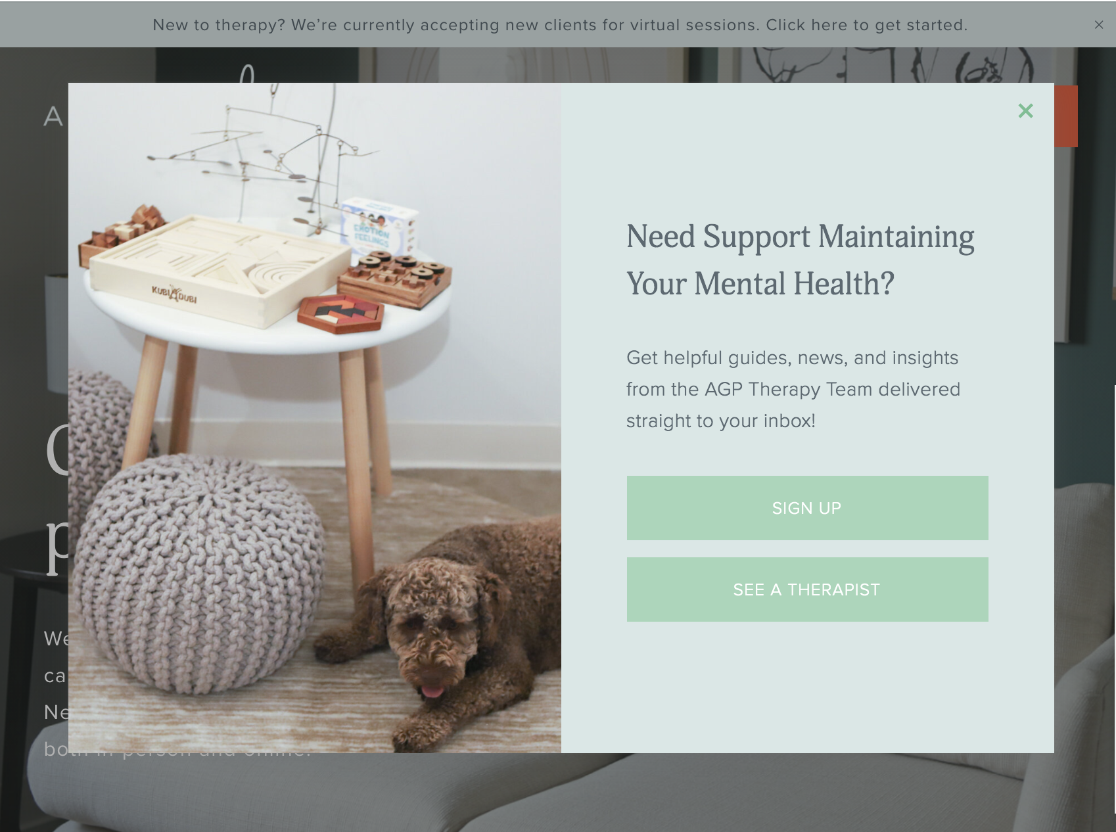Image resolution: width=1116 pixels, height=832 pixels.
Task: Click the orange button behind popup
Action: [x=1066, y=116]
